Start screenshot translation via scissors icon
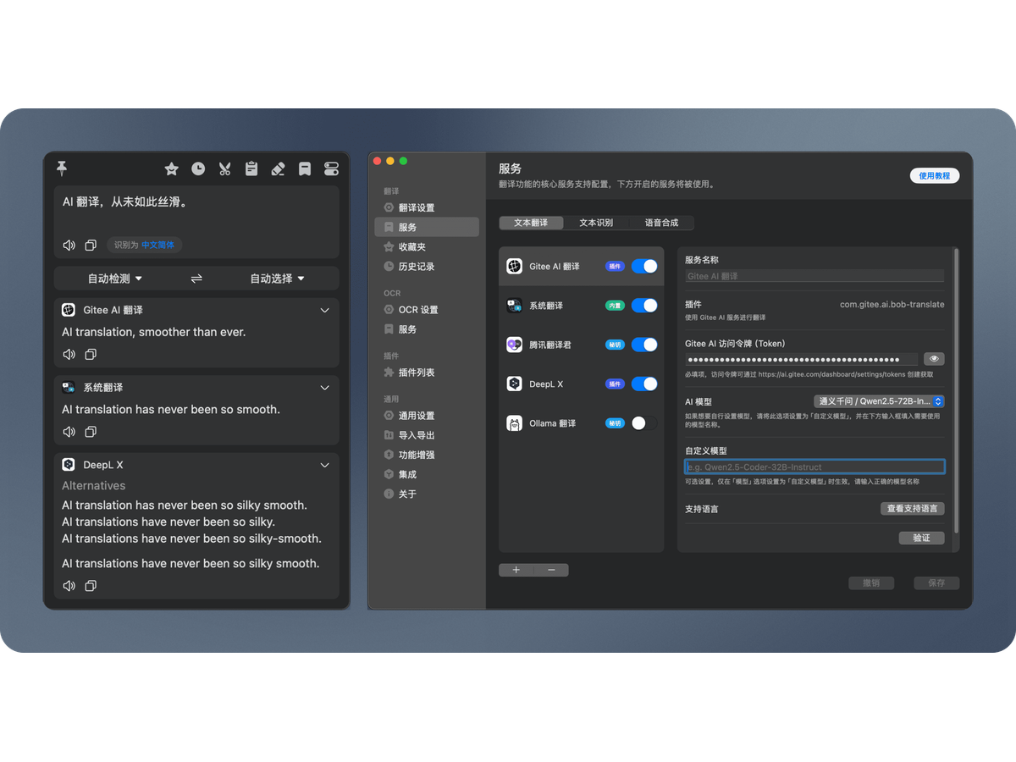1016x762 pixels. point(224,168)
